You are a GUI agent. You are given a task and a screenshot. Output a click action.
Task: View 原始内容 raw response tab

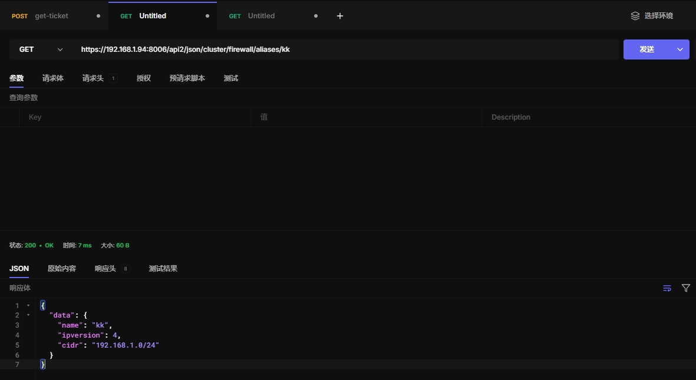pyautogui.click(x=62, y=269)
